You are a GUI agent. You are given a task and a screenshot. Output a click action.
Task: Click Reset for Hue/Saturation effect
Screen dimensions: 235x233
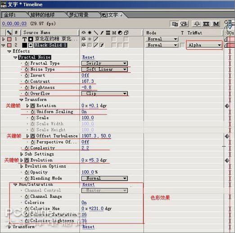click(88, 184)
